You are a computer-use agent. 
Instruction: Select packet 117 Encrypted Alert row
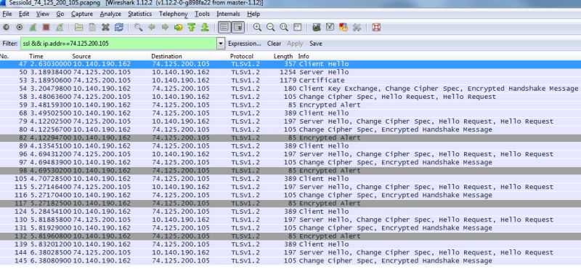pos(290,204)
